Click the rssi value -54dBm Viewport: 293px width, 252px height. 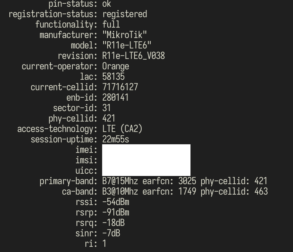[x=116, y=202]
